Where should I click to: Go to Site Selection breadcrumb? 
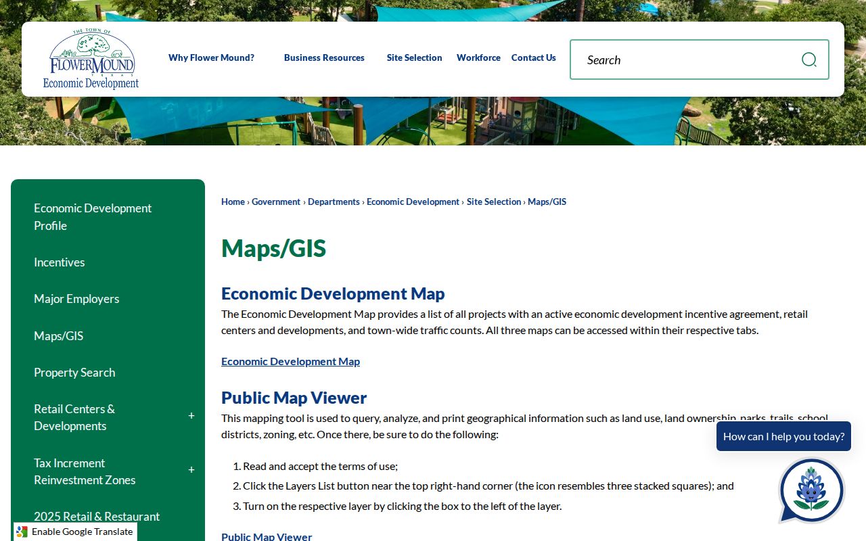[x=494, y=202]
